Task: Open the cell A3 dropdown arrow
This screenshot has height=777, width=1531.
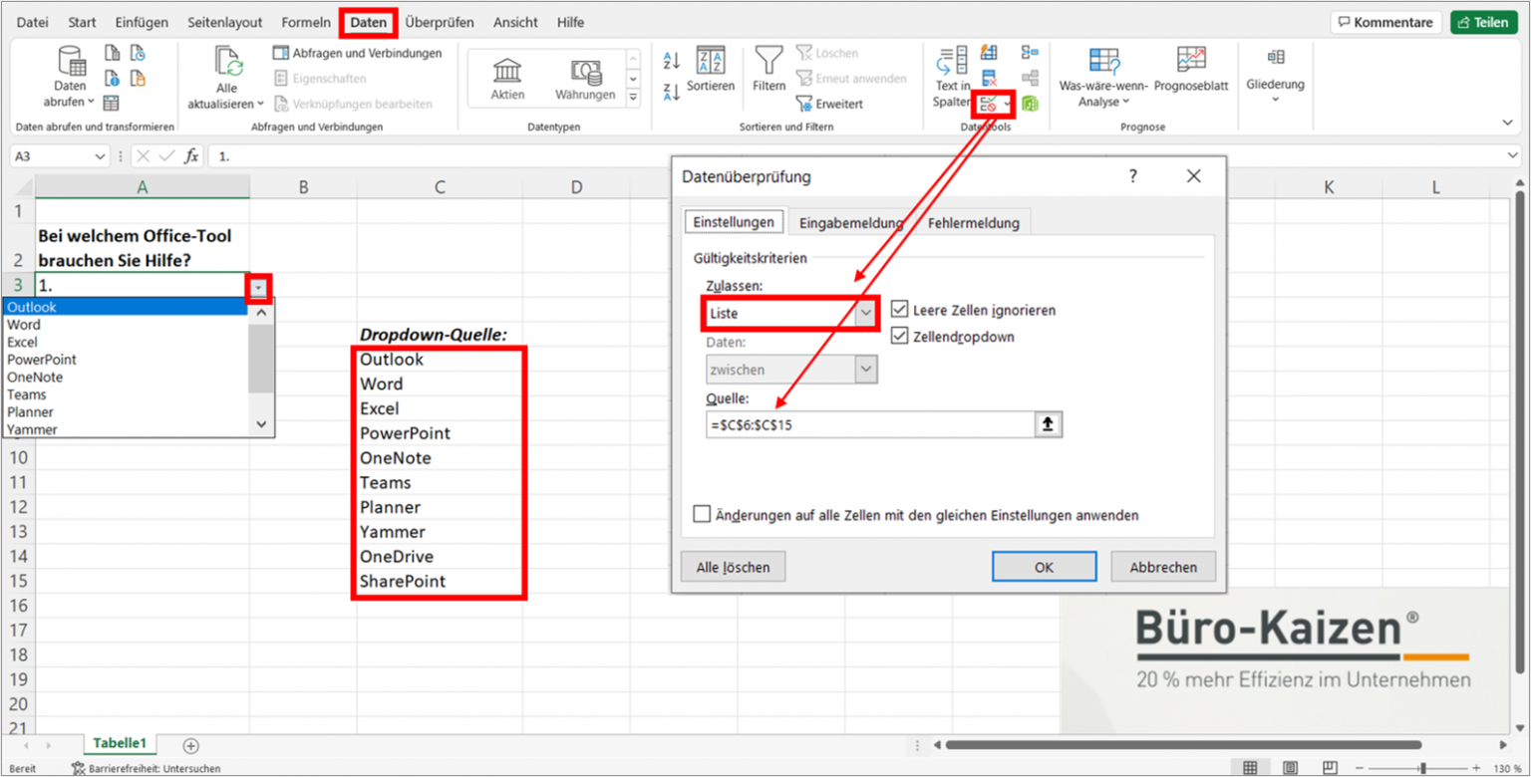Action: pyautogui.click(x=259, y=287)
